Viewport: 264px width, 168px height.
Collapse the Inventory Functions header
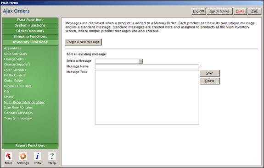[30, 42]
